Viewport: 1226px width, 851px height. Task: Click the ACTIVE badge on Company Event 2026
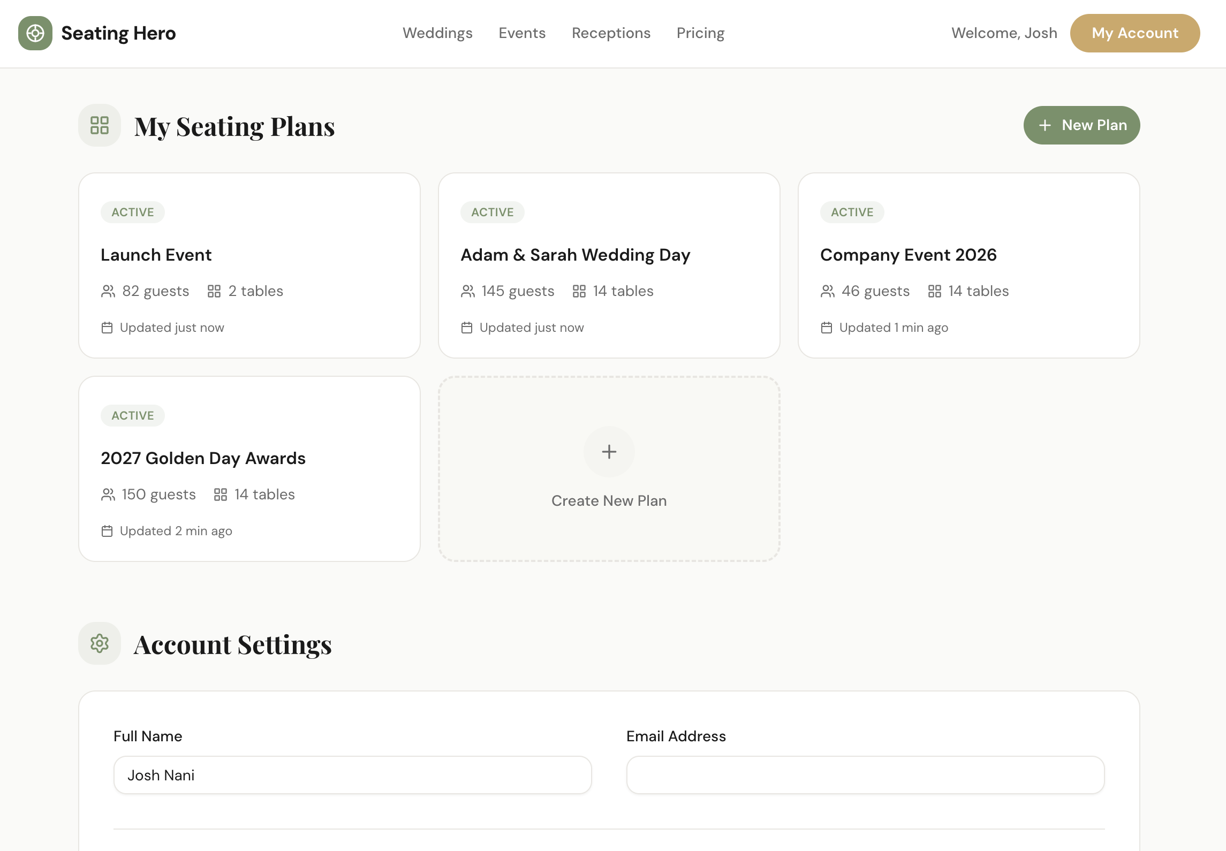click(x=852, y=212)
